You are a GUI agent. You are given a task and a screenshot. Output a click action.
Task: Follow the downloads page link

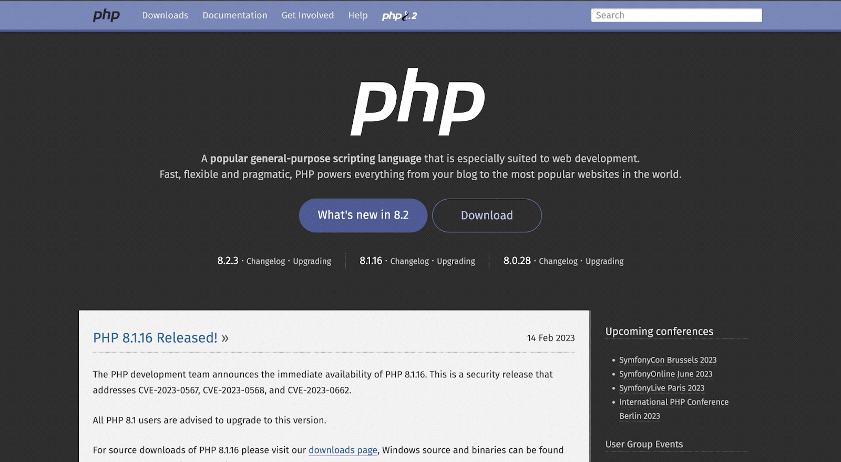click(343, 450)
